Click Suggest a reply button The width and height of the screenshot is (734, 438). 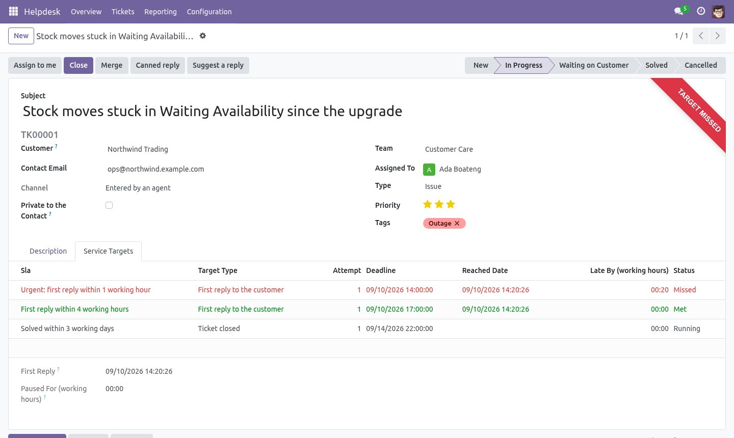click(218, 65)
